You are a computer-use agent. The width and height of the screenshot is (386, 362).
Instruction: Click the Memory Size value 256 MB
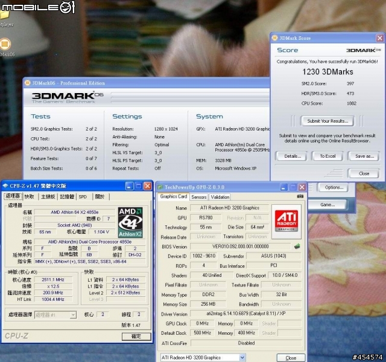pyautogui.click(x=208, y=304)
